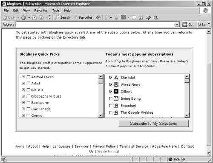Open the Mail icon dropdown arrow
Image resolution: width=213 pixels, height=163 pixels.
click(111, 18)
